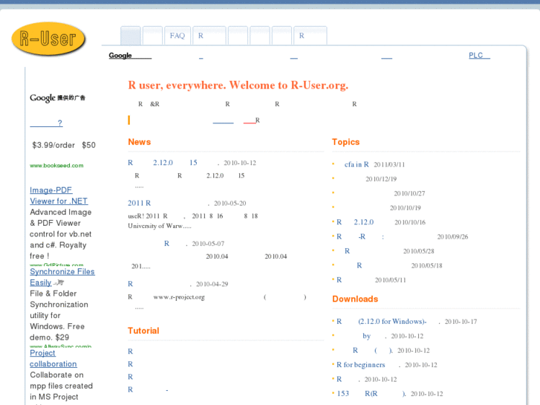The image size is (540, 405).
Task: Open download item starting with 153
Action: 371,393
